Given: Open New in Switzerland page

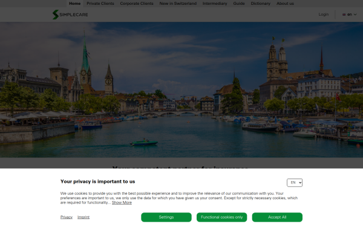Looking at the screenshot, I should (178, 4).
